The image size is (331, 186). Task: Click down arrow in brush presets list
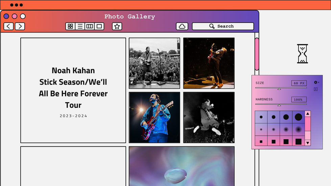(x=308, y=143)
